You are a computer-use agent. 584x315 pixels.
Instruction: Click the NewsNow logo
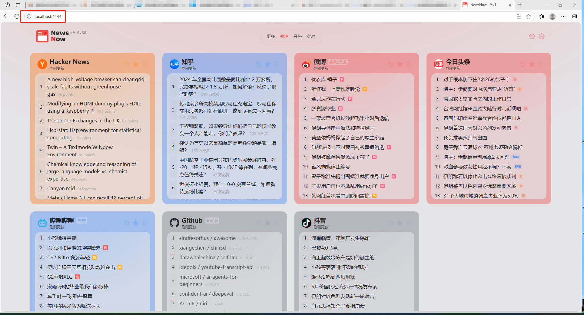click(x=42, y=36)
